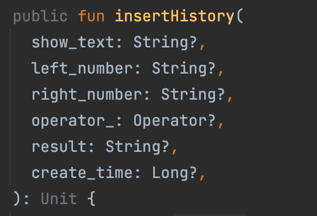Click the right_number parameter

tap(86, 94)
